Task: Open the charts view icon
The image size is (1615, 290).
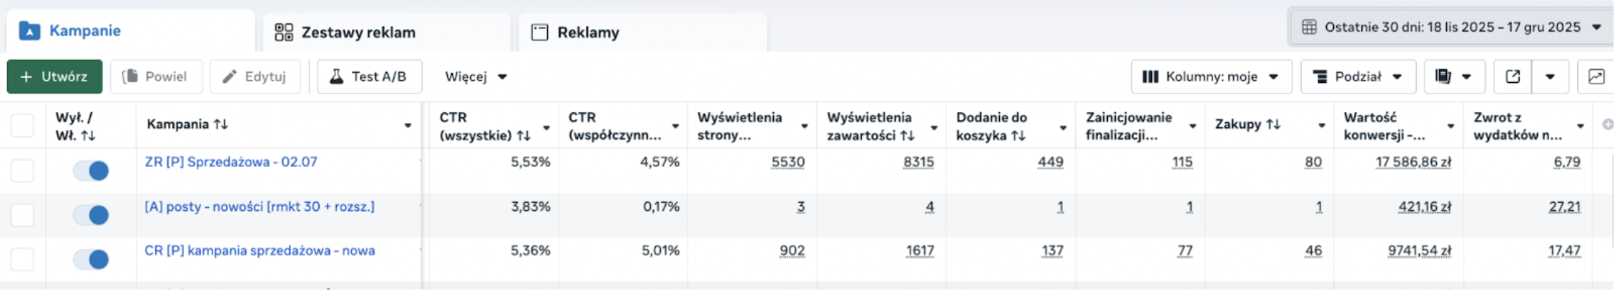Action: [x=1596, y=76]
